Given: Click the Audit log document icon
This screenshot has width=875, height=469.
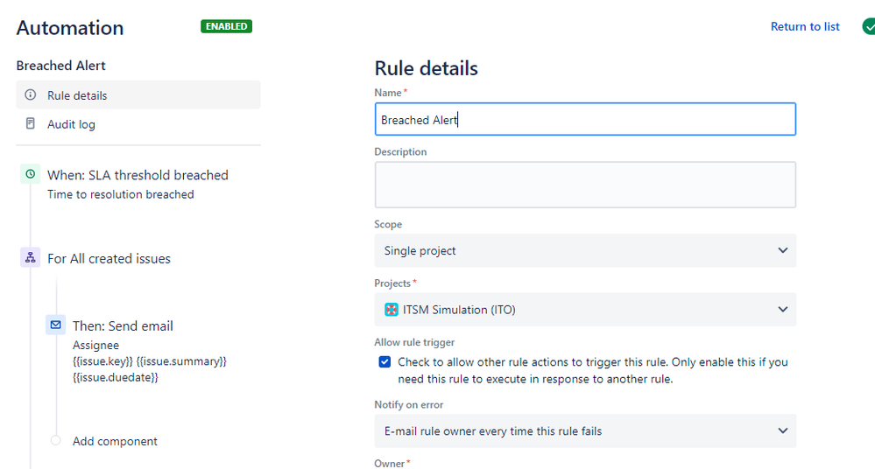Looking at the screenshot, I should [31, 123].
